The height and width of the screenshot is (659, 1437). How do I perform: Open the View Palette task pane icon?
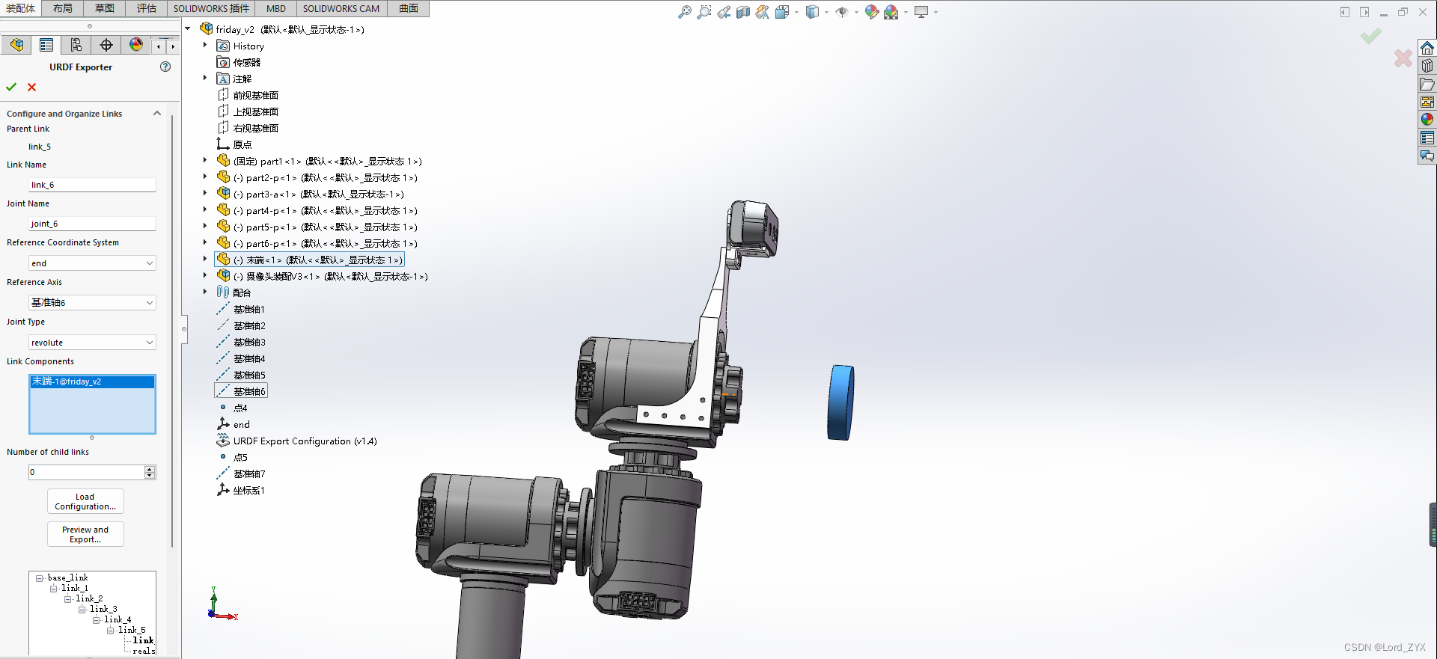[x=1427, y=102]
